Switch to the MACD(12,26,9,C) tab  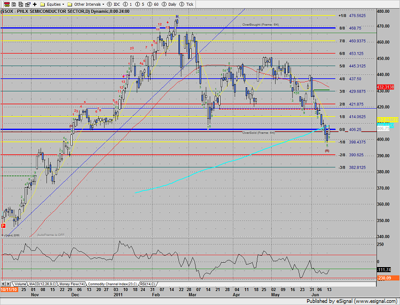(43, 284)
